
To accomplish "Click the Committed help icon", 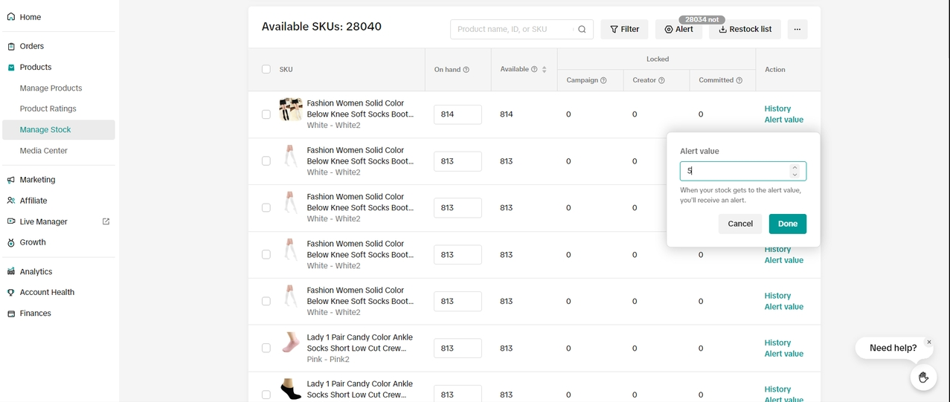I will pyautogui.click(x=739, y=80).
